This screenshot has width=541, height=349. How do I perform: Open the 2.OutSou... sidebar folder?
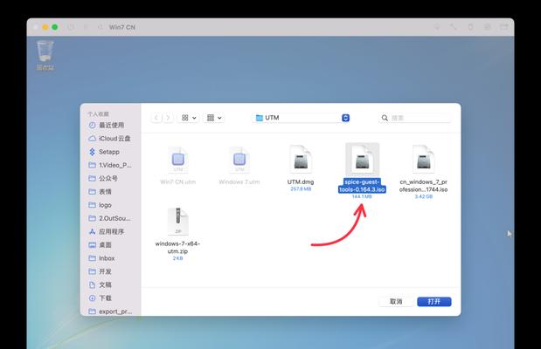110,218
